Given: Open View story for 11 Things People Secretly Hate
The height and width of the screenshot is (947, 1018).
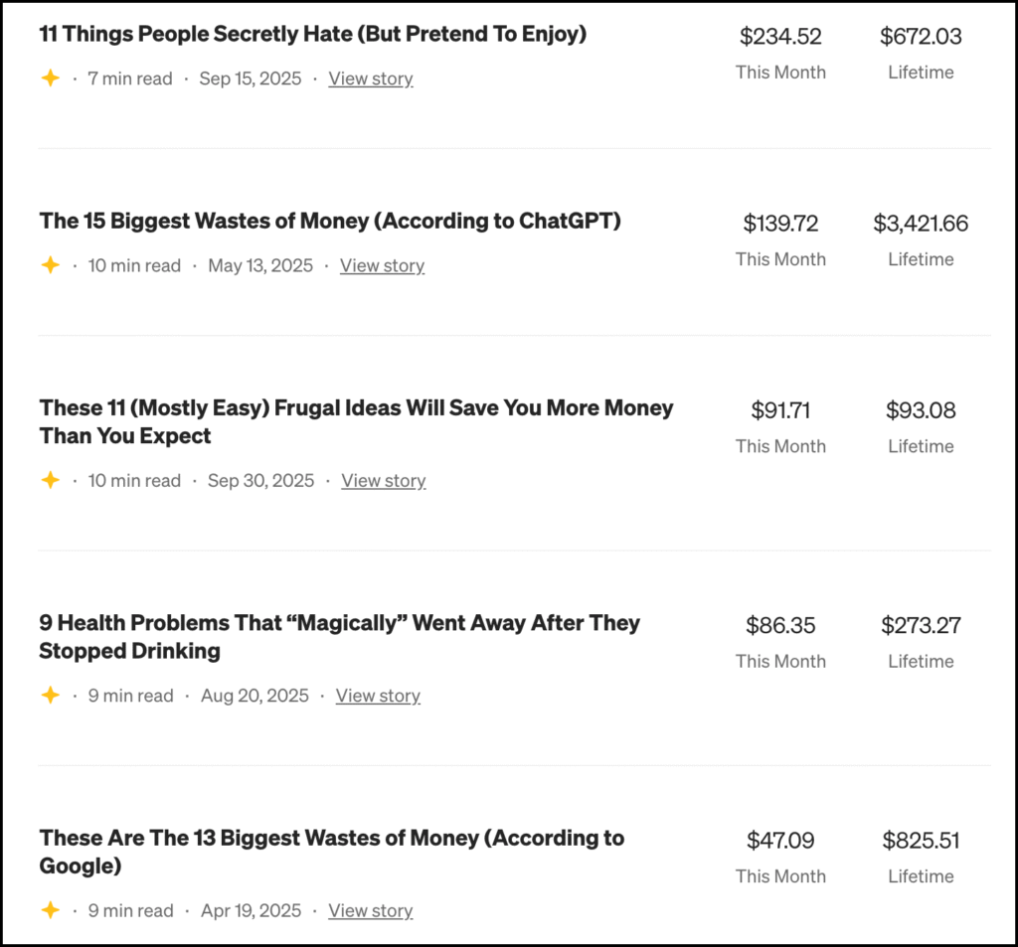Looking at the screenshot, I should tap(371, 79).
